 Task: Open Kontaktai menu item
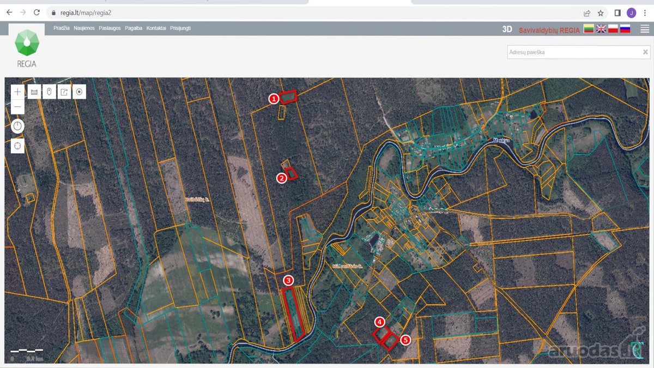coord(156,28)
